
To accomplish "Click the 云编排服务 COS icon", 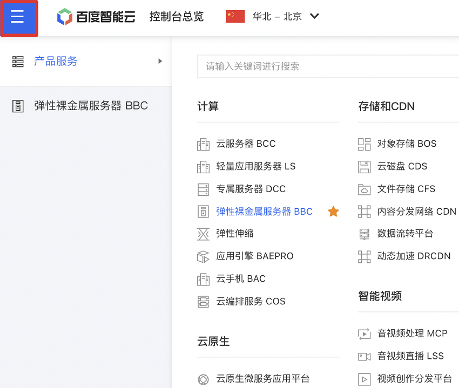I will coord(203,302).
